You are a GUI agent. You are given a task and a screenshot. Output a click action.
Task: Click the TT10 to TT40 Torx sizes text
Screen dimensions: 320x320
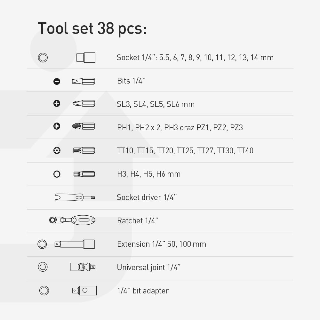(185, 151)
